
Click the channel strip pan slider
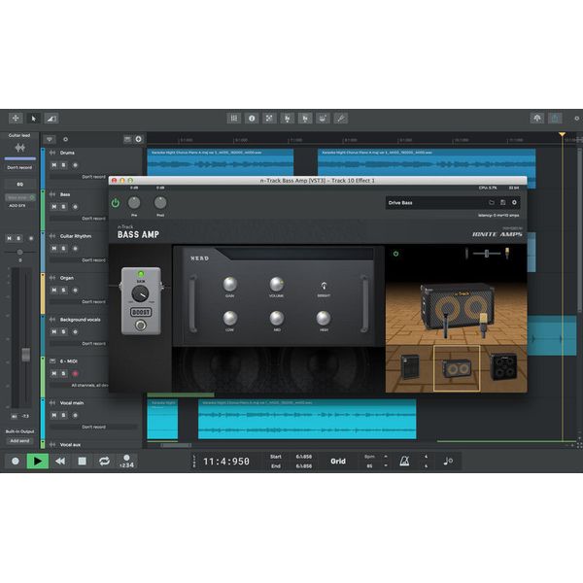click(x=19, y=252)
